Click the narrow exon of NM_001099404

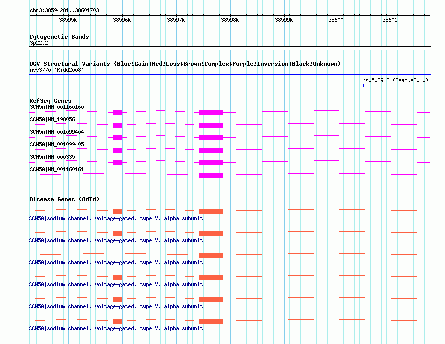(118, 138)
